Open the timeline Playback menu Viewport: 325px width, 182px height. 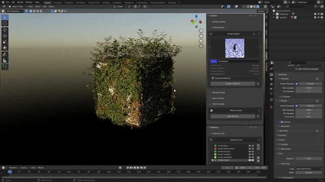14,168
